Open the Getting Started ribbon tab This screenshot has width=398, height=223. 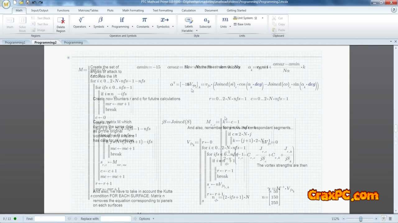(x=236, y=10)
